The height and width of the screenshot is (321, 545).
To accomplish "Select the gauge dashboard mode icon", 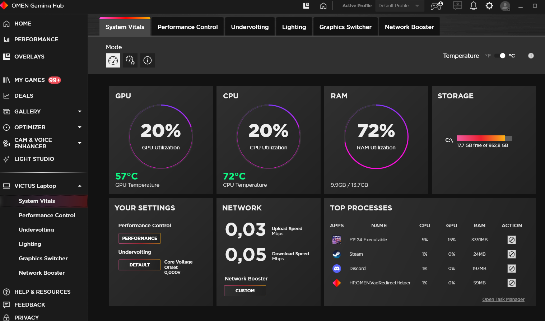I will (x=113, y=60).
